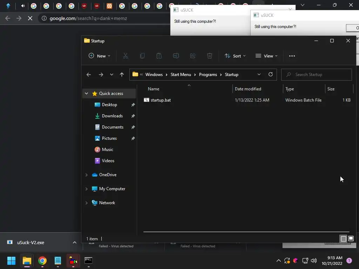Open Google Chrome from the taskbar

[x=42, y=261]
